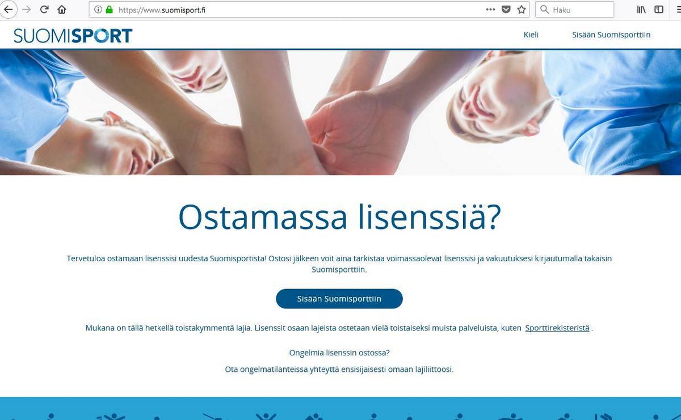Click the green padlock security icon
Viewport: 681px width, 420px height.
click(109, 10)
